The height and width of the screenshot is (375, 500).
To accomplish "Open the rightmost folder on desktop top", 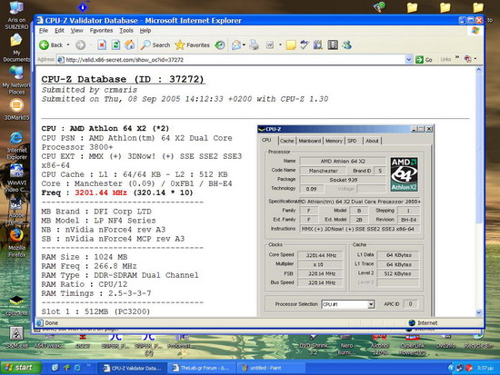I will coord(477,7).
